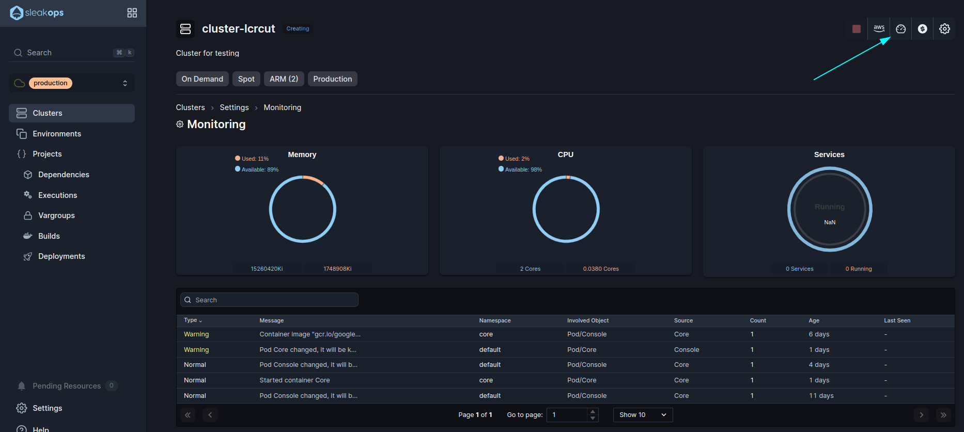The image size is (964, 432).
Task: Open the Show 10 rows dropdown
Action: 643,415
